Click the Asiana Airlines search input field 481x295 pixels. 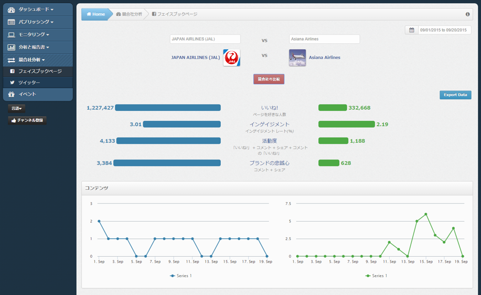[324, 39]
